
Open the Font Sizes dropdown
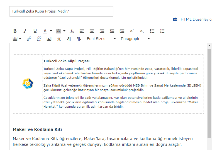[x=101, y=39]
